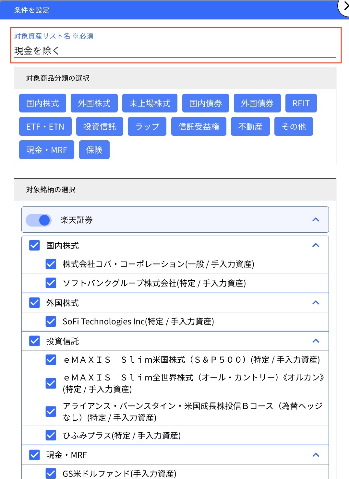Select the 外国株式 product category
The width and height of the screenshot is (349, 479).
(94, 103)
